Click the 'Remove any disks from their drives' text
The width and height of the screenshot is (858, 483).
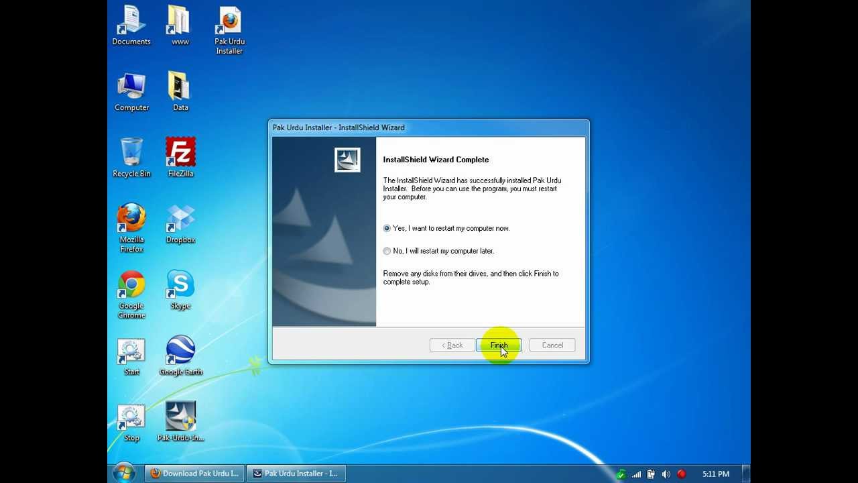(471, 278)
